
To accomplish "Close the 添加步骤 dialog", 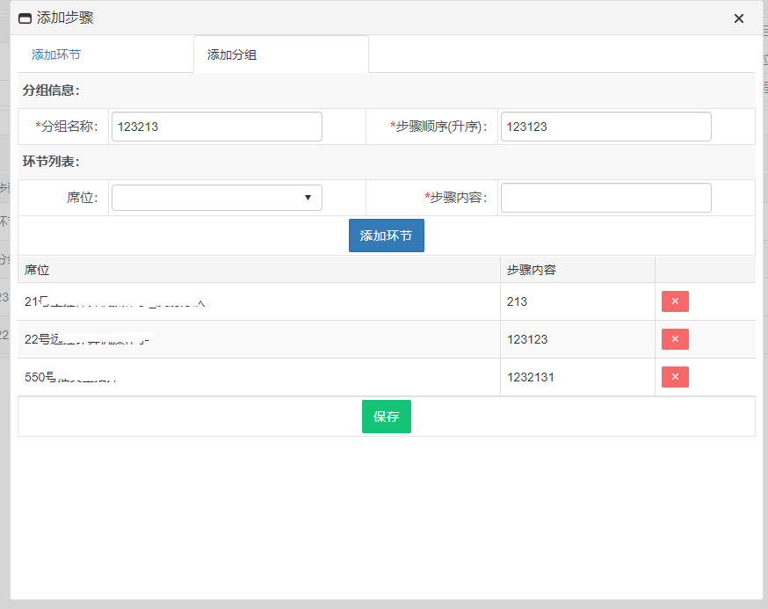I will 739,18.
